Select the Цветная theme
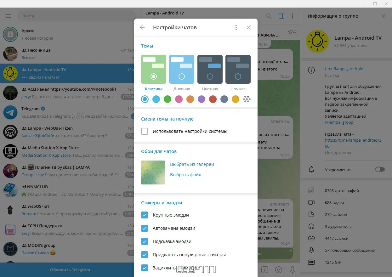 tap(210, 69)
